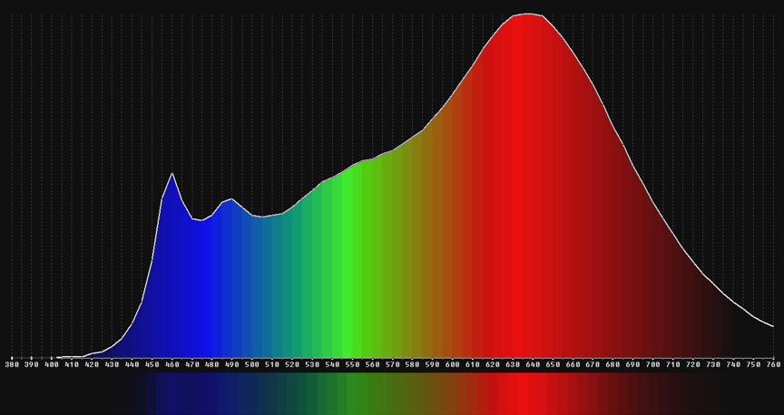784x415 pixels.
Task: Select the 700 axis label
Action: point(652,364)
